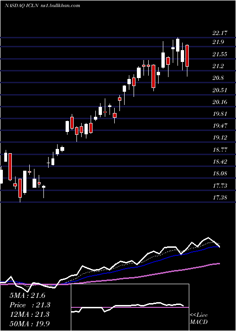This screenshot has height=331, width=236.
Task: Click the 18.77 price axis label
Action: pyautogui.click(x=220, y=150)
